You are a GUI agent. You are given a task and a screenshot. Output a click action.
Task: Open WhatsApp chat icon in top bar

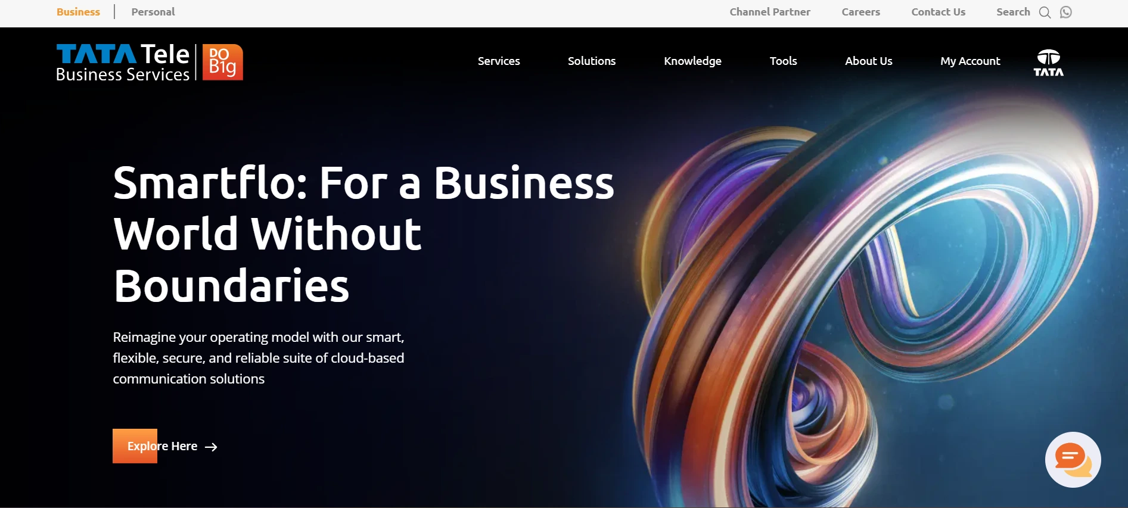(1066, 12)
